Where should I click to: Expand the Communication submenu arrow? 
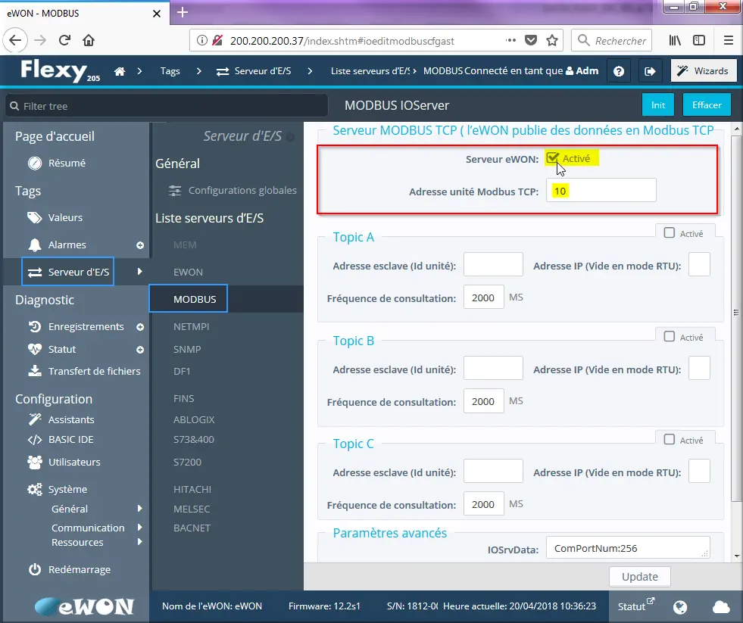pos(140,528)
